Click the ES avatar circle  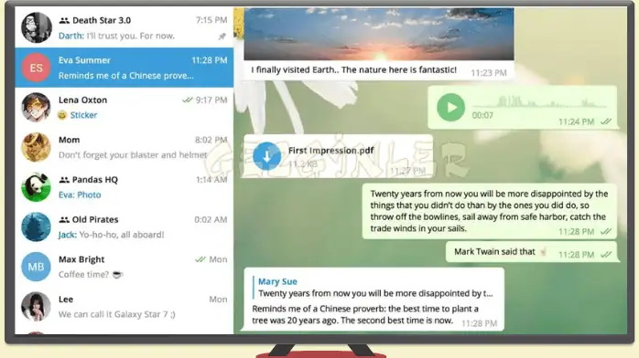(x=37, y=68)
